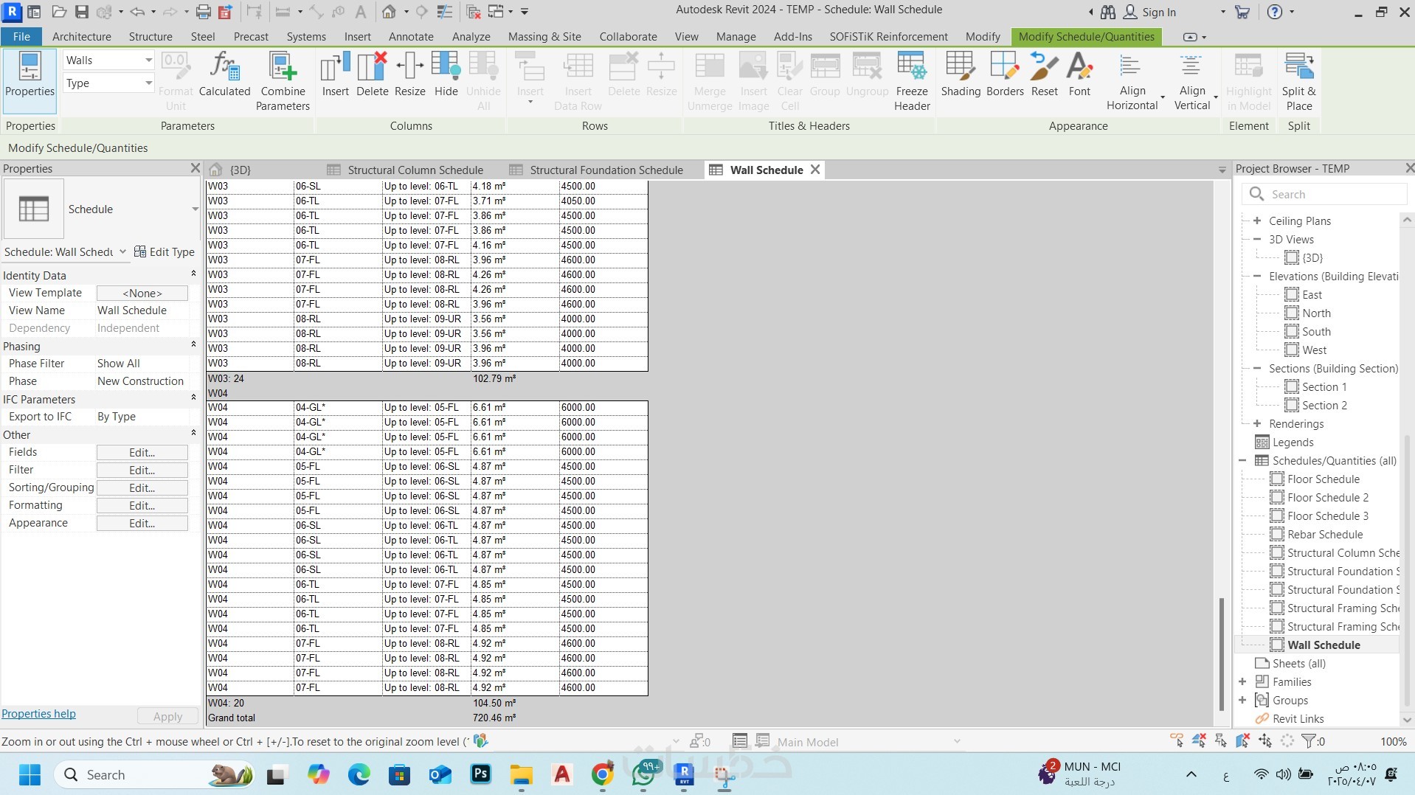Toggle Select Links in status bar

(x=1177, y=740)
